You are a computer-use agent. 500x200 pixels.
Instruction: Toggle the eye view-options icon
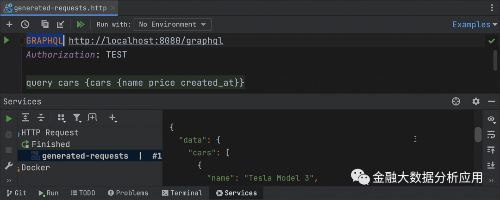(491, 119)
